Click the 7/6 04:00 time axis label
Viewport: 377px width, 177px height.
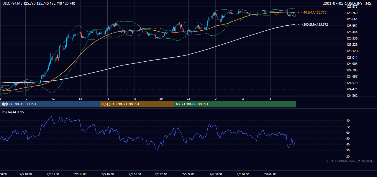coord(270,174)
